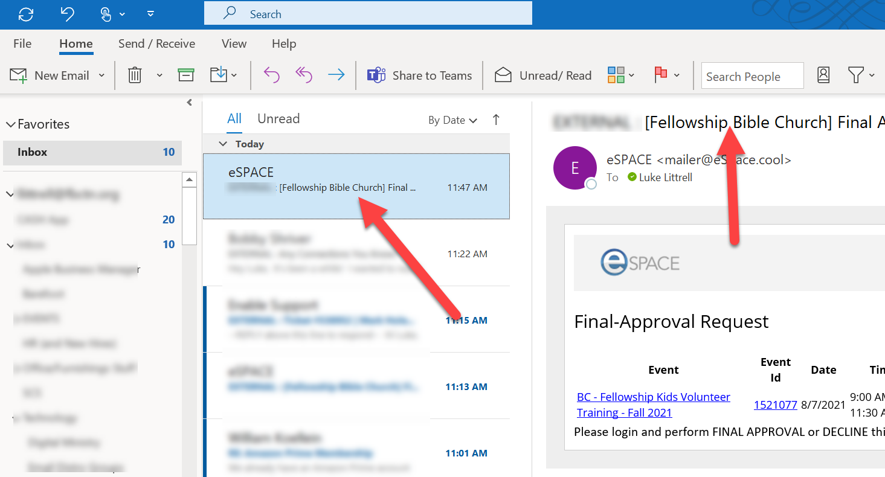Click the New Email button
The image size is (885, 477).
click(50, 75)
